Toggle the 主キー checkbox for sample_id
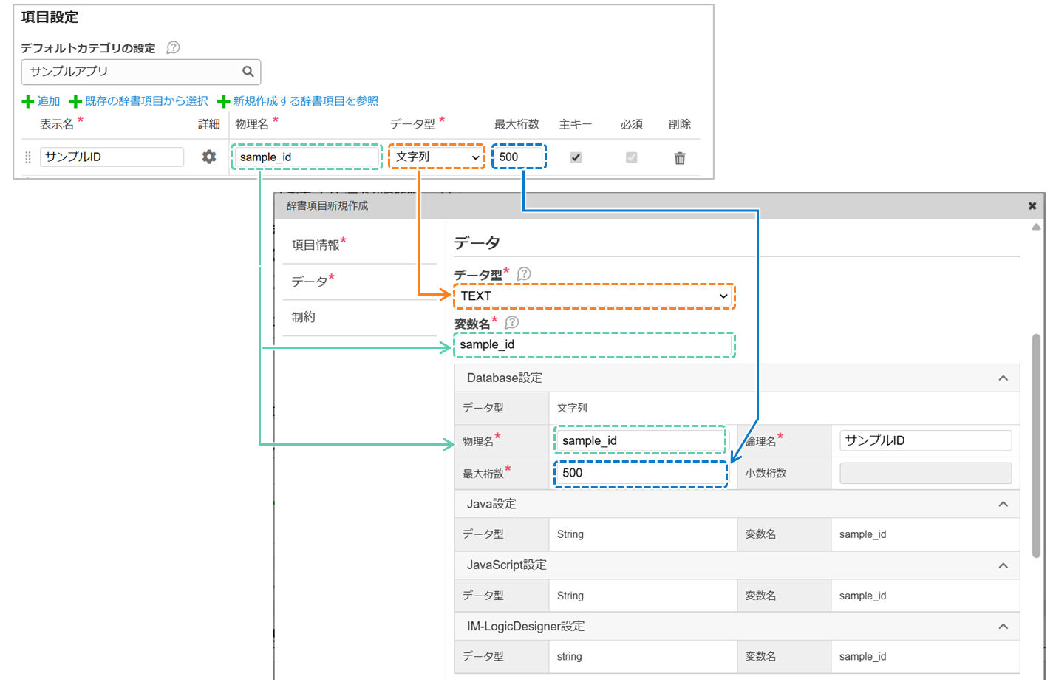The image size is (1053, 685). click(x=576, y=157)
